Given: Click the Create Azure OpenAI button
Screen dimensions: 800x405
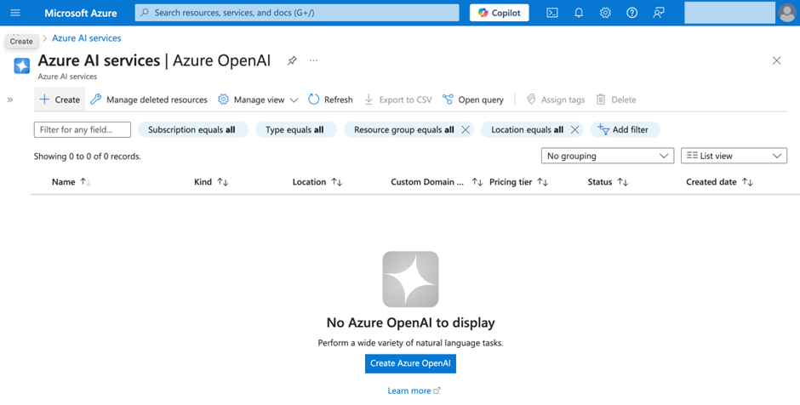Looking at the screenshot, I should tap(410, 363).
